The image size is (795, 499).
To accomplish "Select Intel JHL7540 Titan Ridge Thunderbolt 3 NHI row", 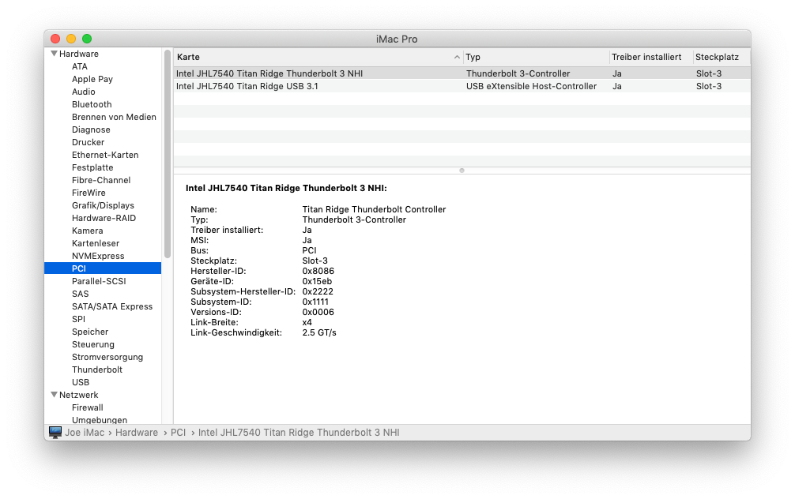I will pos(462,73).
